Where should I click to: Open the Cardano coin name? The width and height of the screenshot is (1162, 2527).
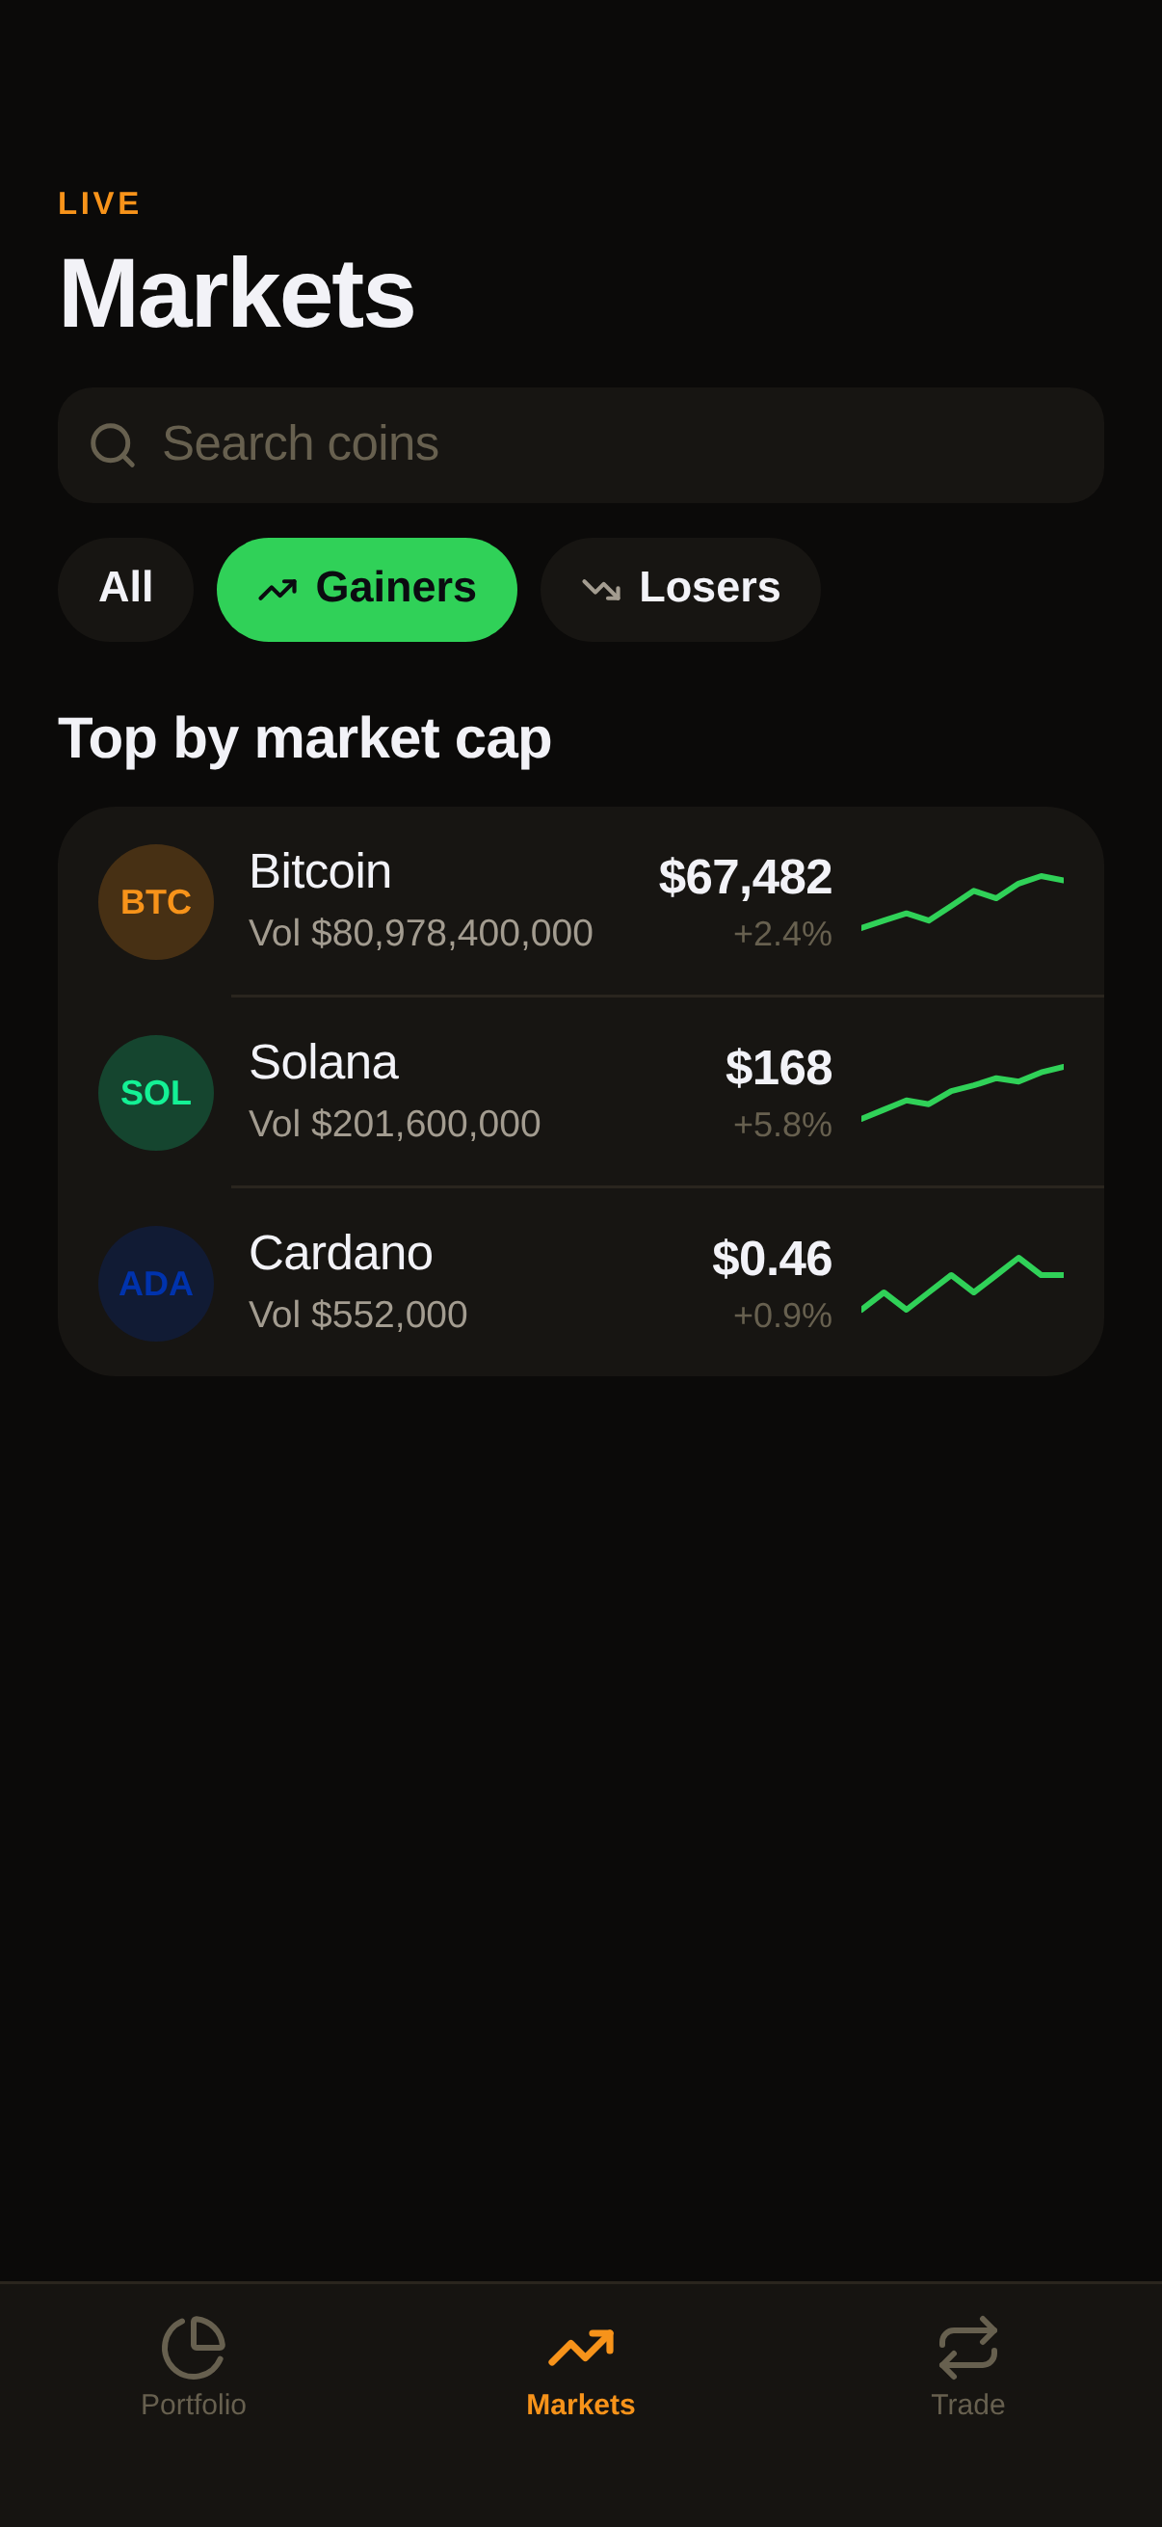tap(341, 1253)
